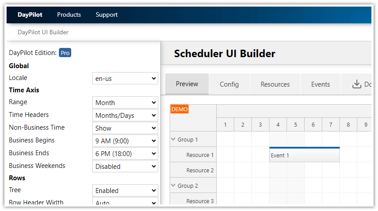
Task: Click day 1 column header
Action: coord(225,124)
